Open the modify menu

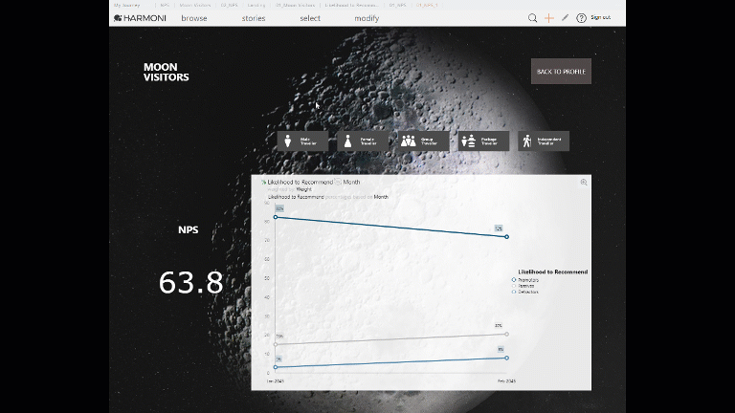pyautogui.click(x=367, y=18)
